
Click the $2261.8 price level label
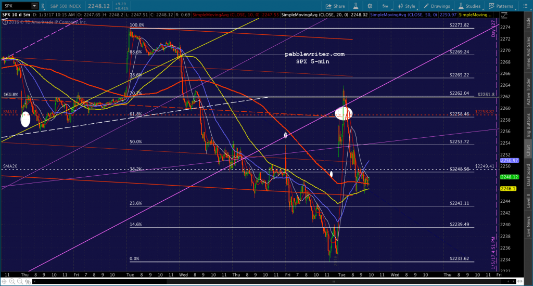(486, 95)
